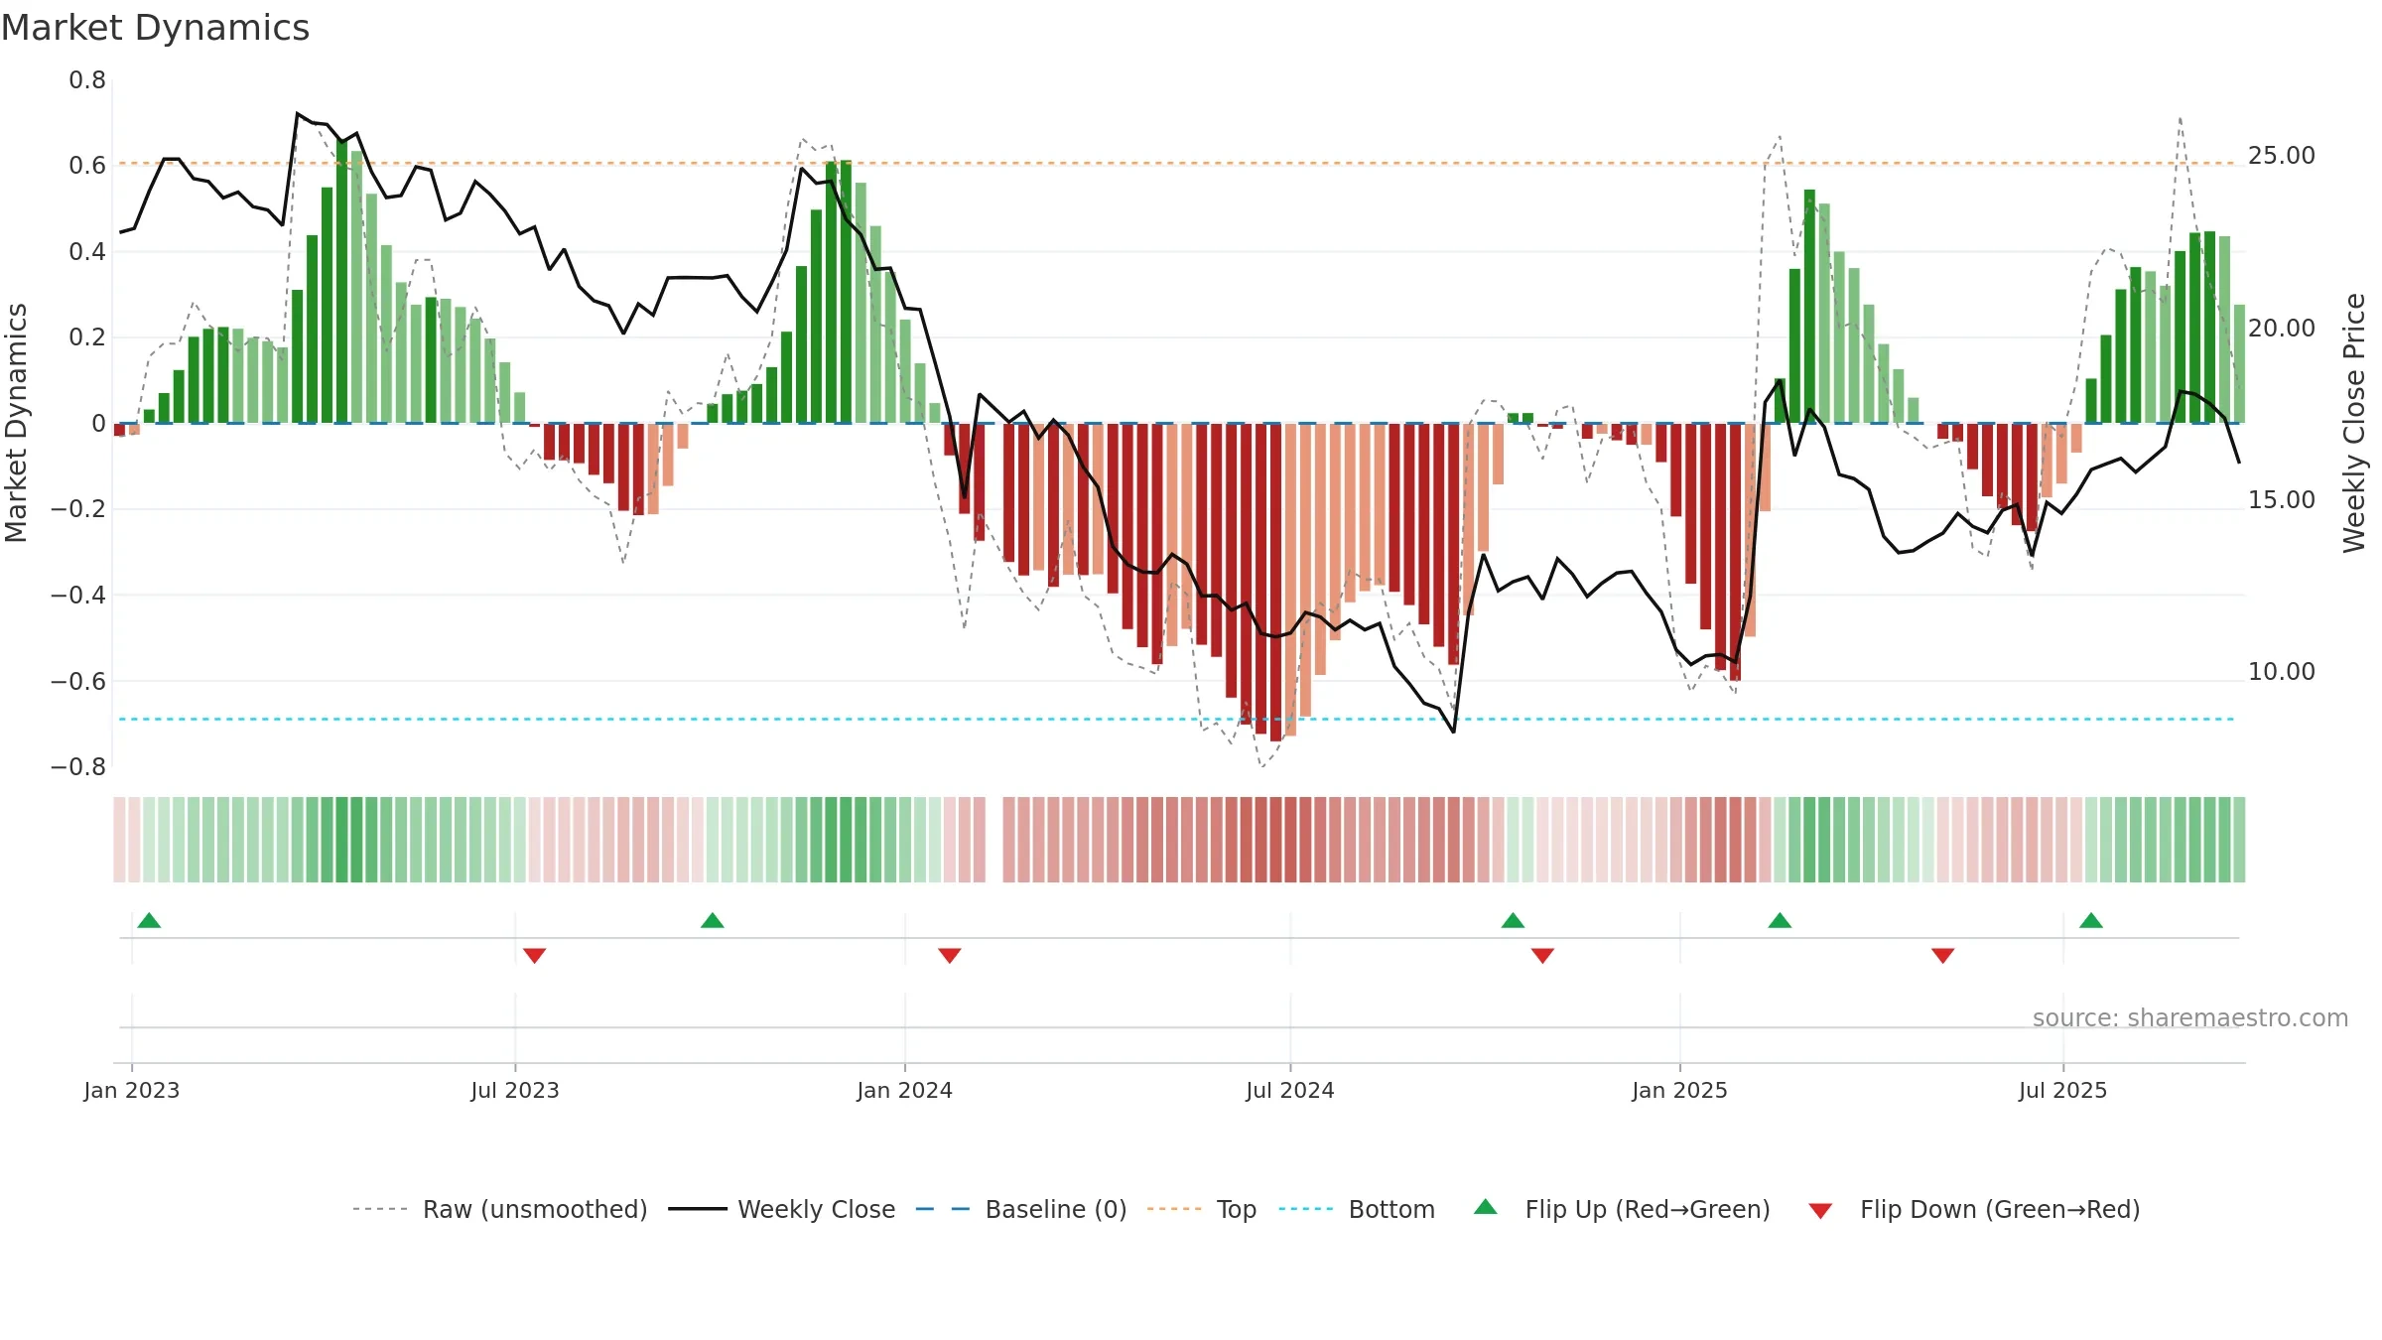Click the Market Dynamics chart title
The width and height of the screenshot is (2382, 1340).
[x=156, y=28]
